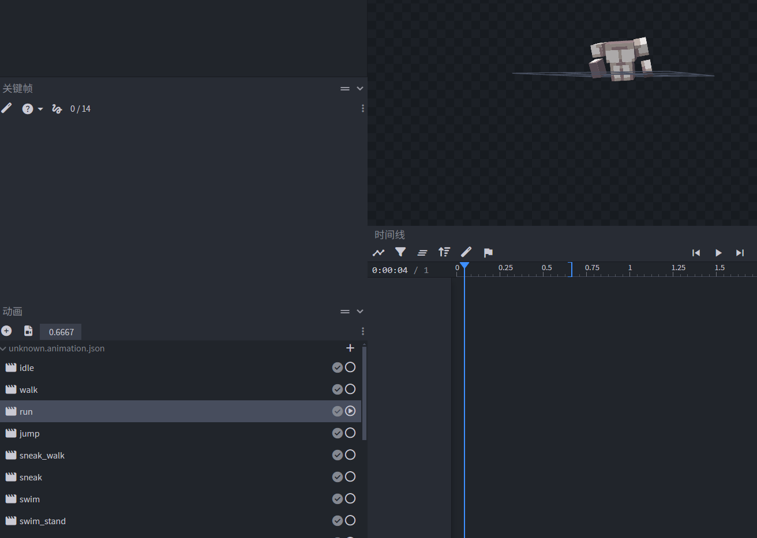Open the keyframe panel three-dot options menu
Screen dimensions: 757x538
click(x=362, y=108)
